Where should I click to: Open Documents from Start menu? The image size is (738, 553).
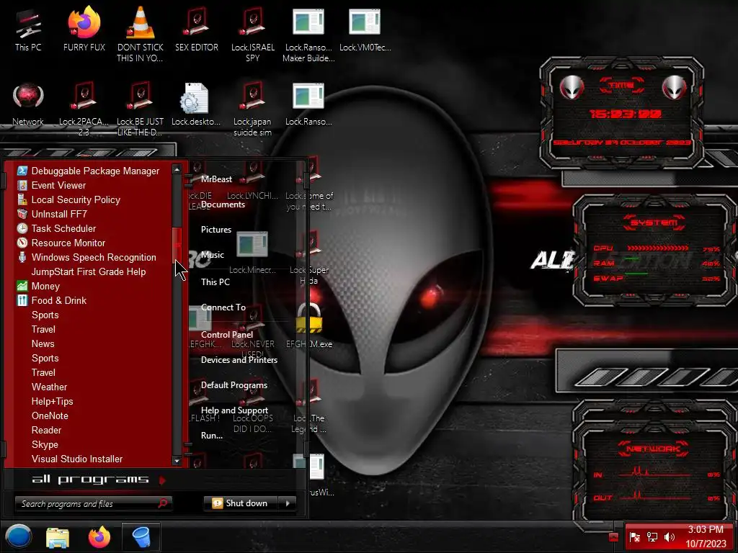click(223, 204)
